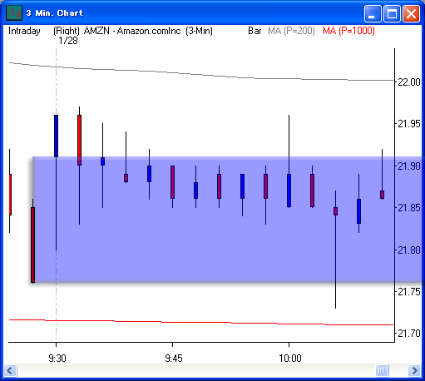
Task: Click the scroll left arrow button
Action: [11, 370]
